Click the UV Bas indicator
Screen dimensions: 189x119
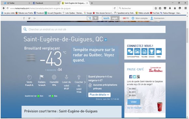pos(53,96)
